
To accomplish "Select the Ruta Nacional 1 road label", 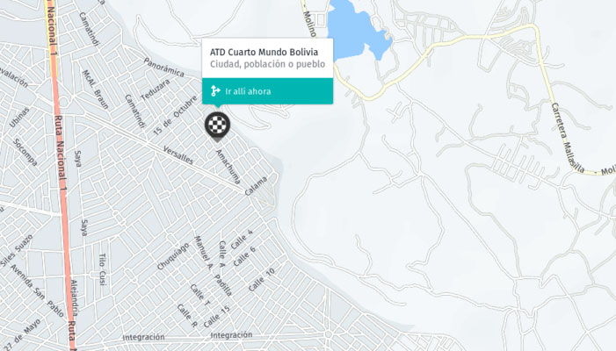I will click(60, 154).
